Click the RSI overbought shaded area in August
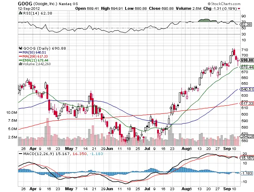 207,20
